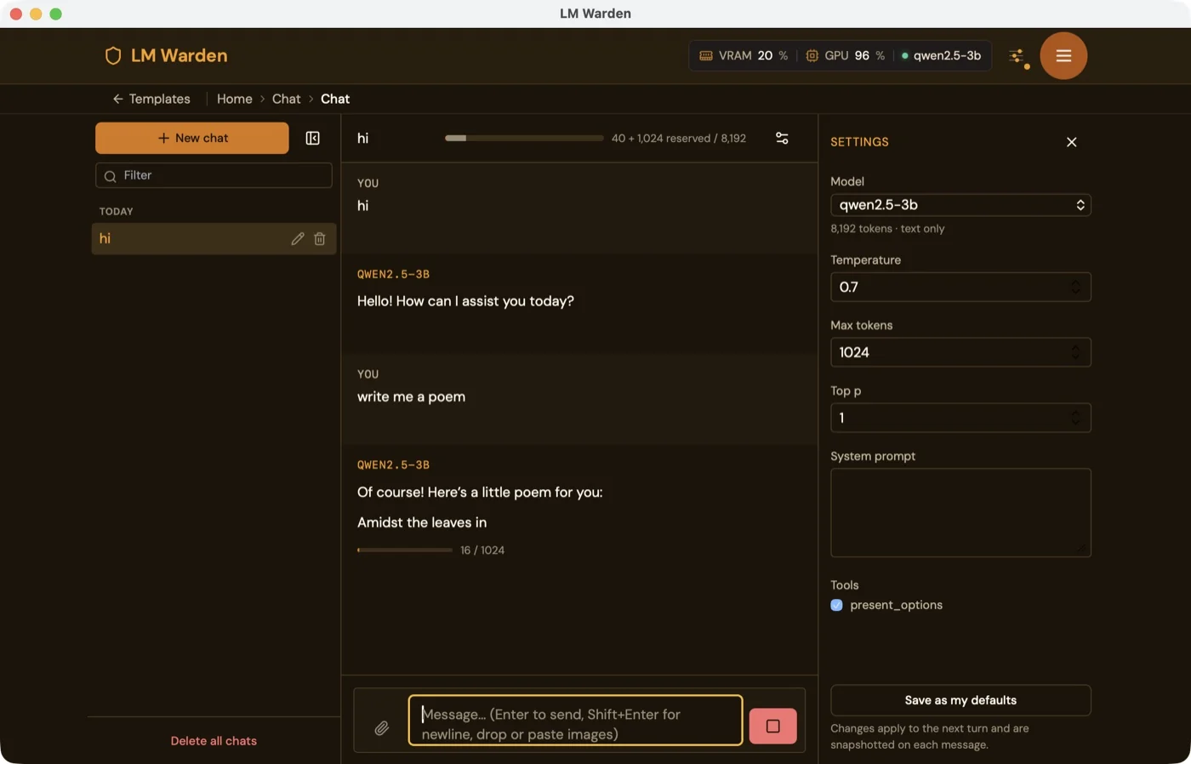This screenshot has width=1191, height=764.
Task: Click the VRAM usage indicator
Action: [x=744, y=56]
